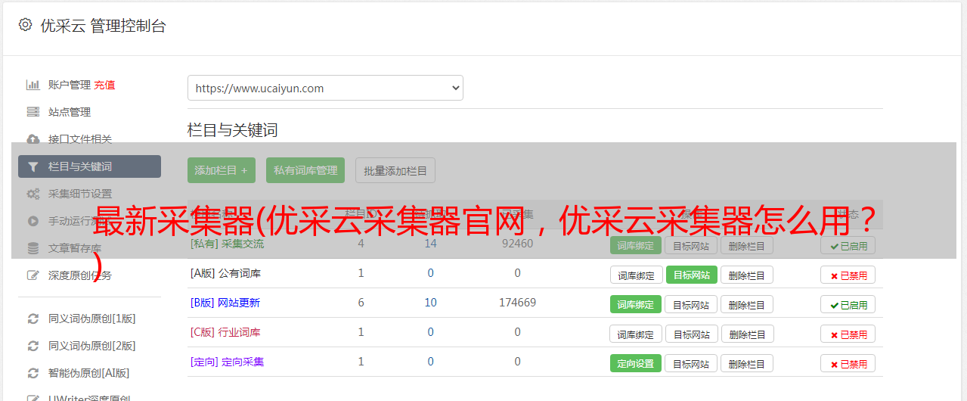Click 词库绑定 in the 采集交流 row
Viewport: 967px width, 401px height.
click(636, 246)
